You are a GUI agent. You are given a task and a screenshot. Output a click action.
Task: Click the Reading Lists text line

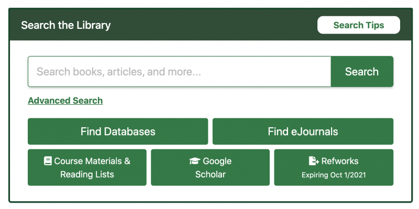point(87,174)
